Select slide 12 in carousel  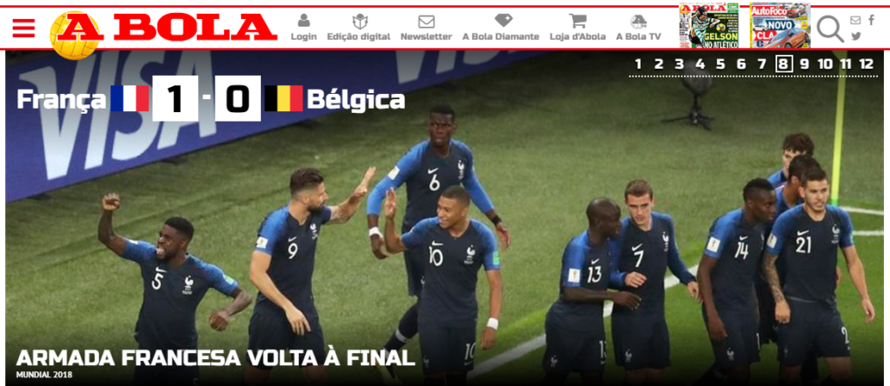(x=867, y=64)
